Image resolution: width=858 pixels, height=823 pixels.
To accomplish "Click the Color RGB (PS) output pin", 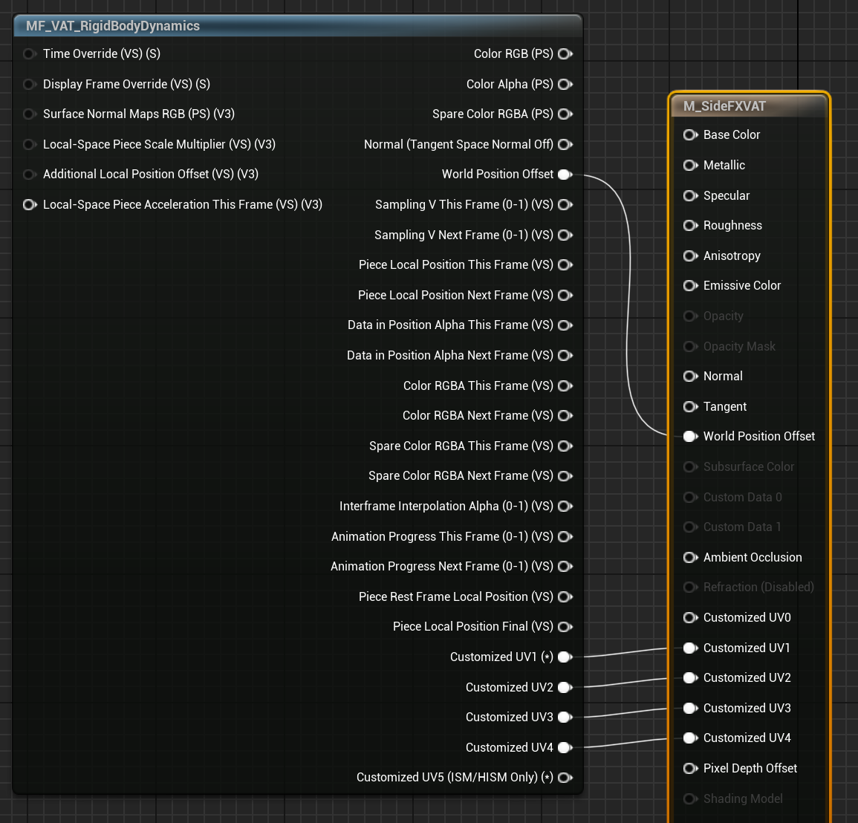I will [565, 53].
